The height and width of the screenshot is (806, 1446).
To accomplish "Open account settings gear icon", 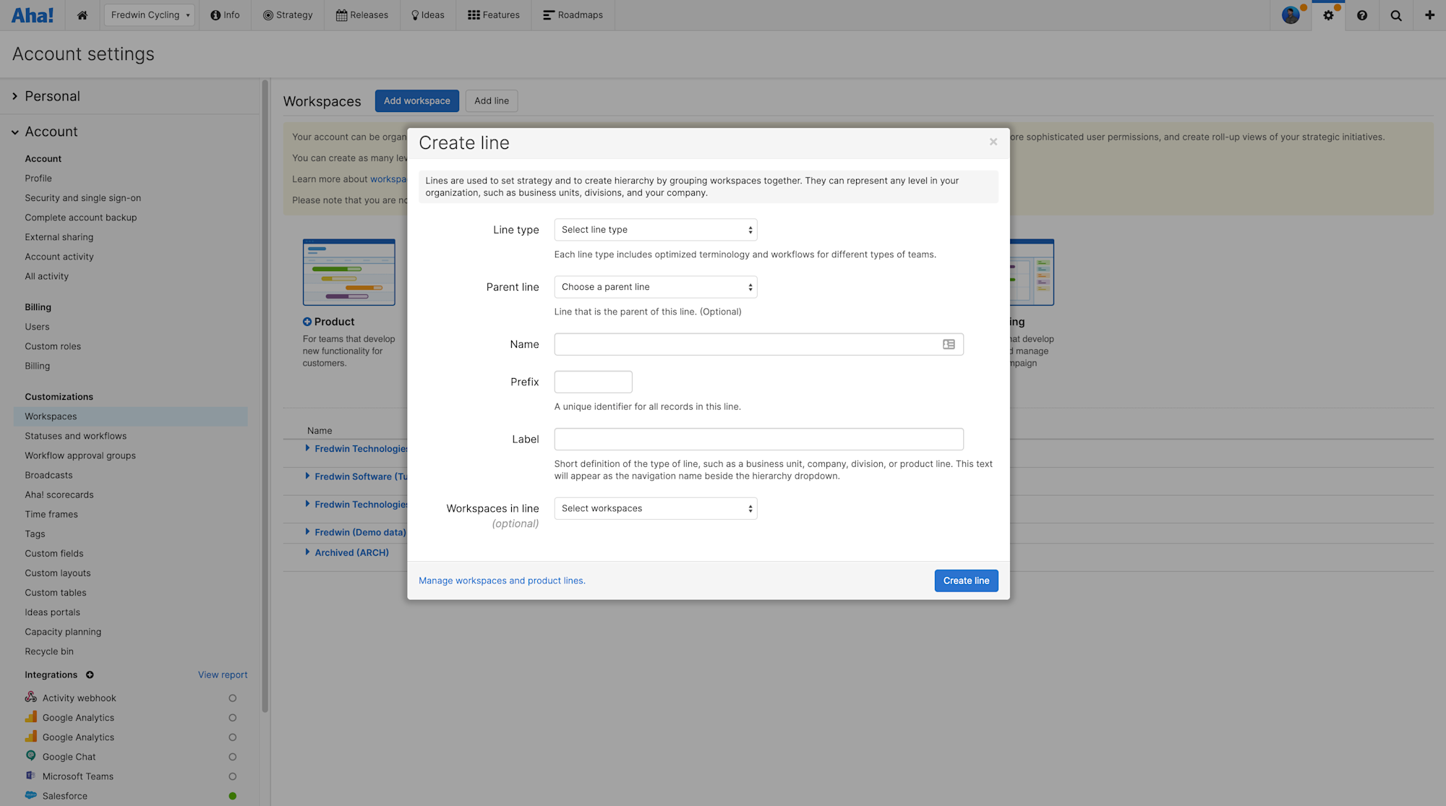I will pyautogui.click(x=1328, y=15).
